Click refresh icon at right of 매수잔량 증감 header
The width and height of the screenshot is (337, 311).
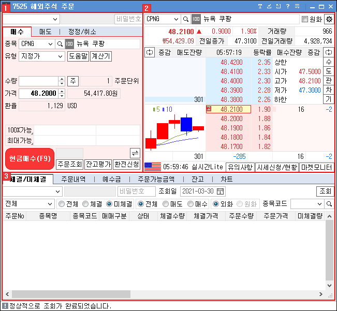[x=329, y=52]
